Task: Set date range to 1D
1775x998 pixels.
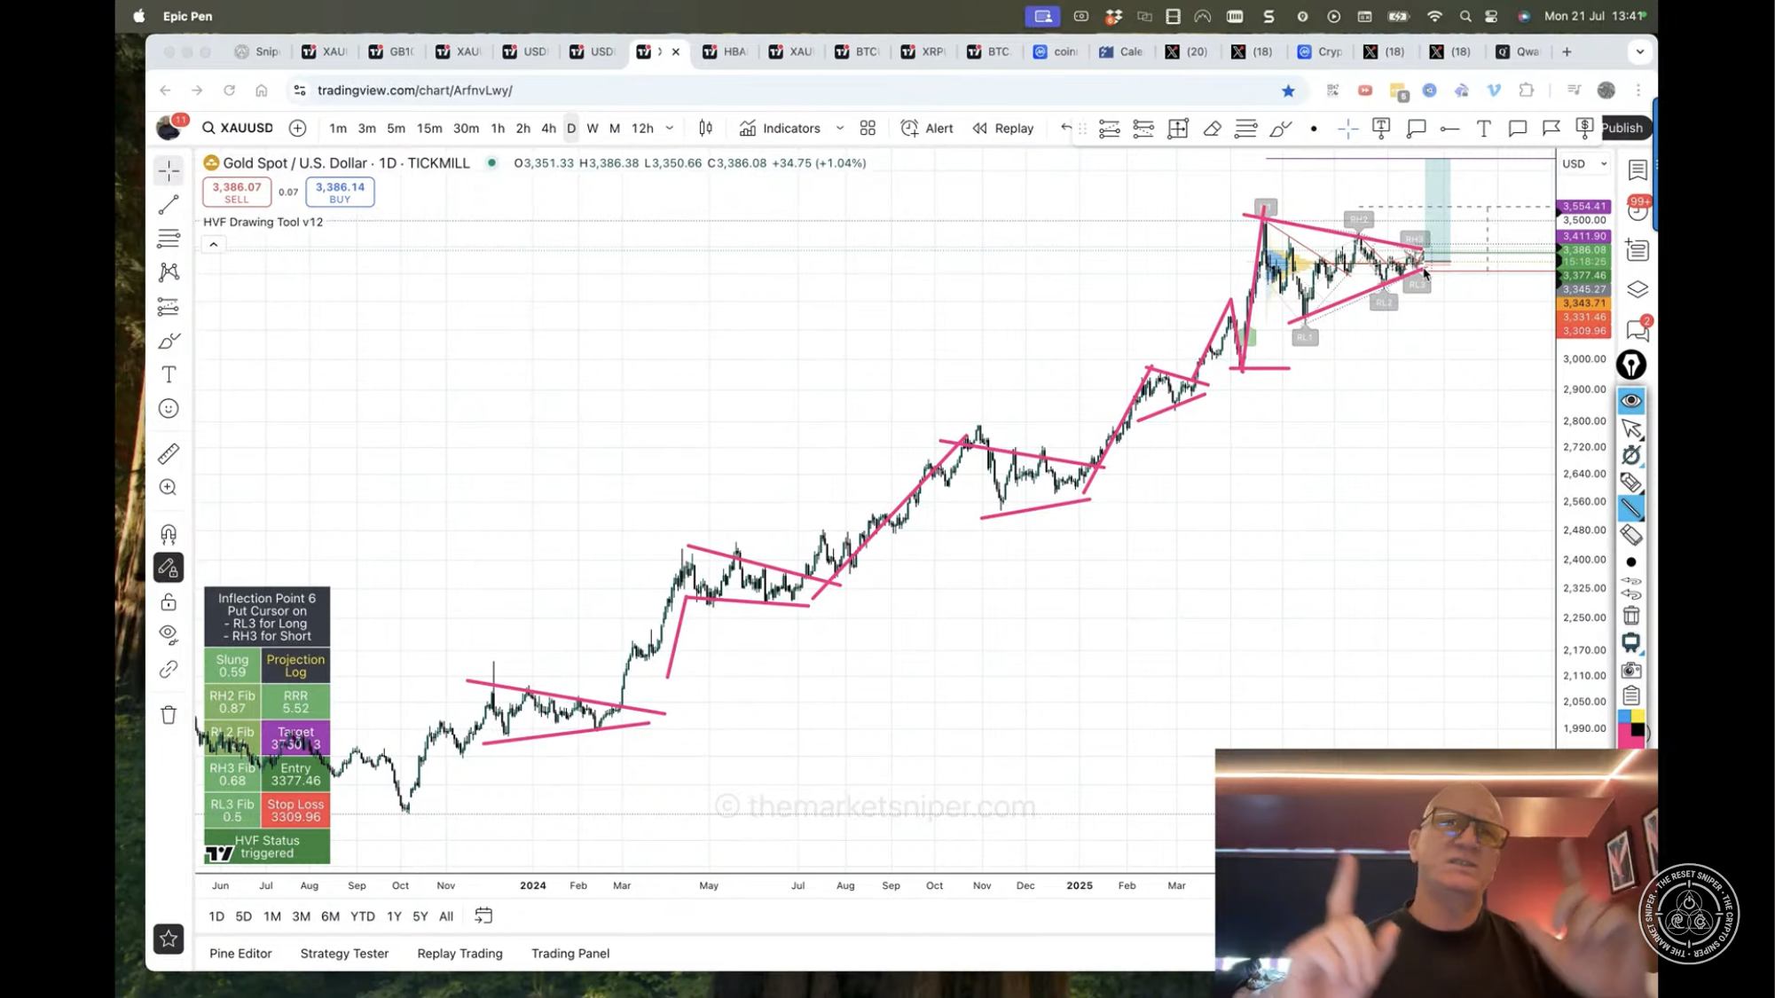Action: pyautogui.click(x=216, y=916)
